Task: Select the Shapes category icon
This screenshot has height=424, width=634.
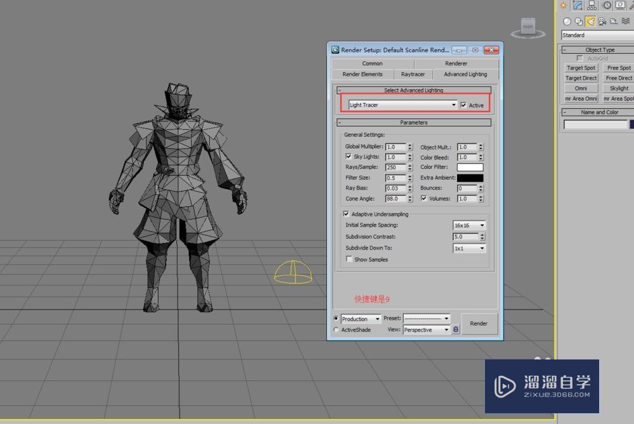Action: [579, 22]
